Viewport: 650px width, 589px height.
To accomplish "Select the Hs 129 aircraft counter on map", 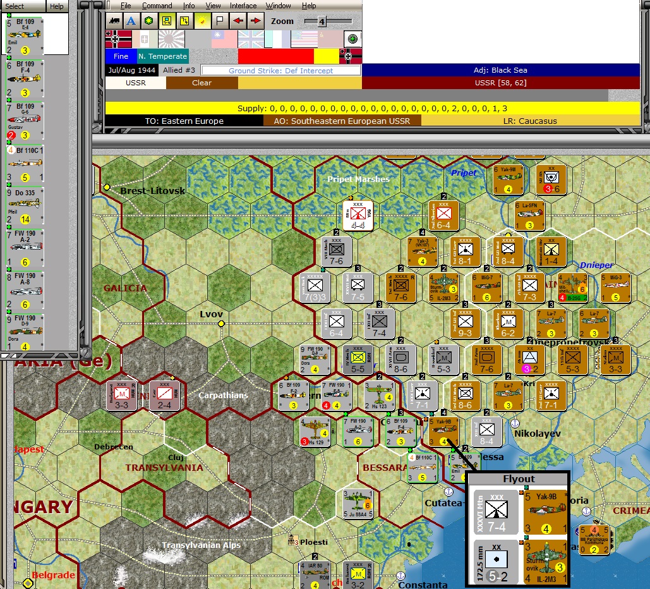I will tap(315, 432).
